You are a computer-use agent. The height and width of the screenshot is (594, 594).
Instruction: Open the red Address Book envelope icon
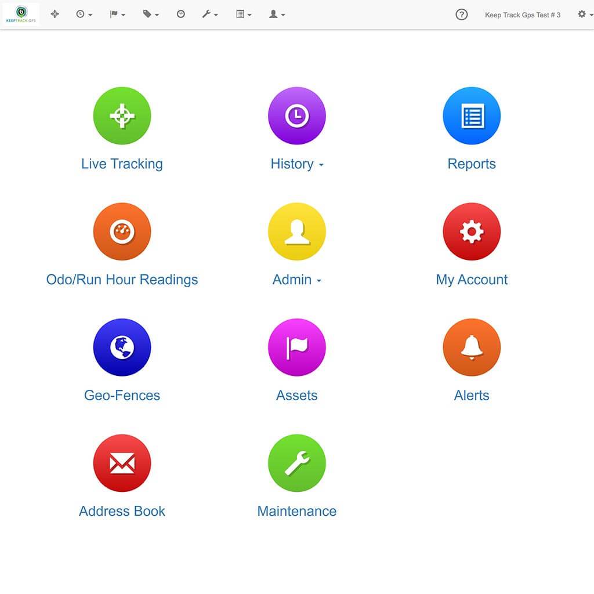(122, 463)
